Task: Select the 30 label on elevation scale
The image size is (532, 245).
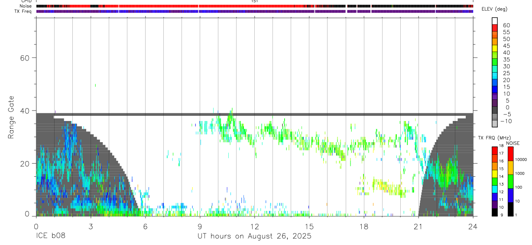Action: point(506,67)
